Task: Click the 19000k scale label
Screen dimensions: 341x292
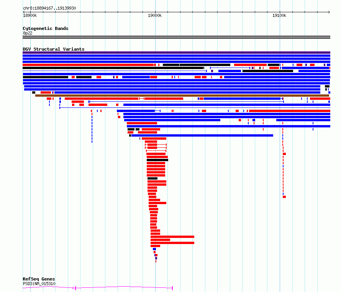Action: tap(155, 15)
